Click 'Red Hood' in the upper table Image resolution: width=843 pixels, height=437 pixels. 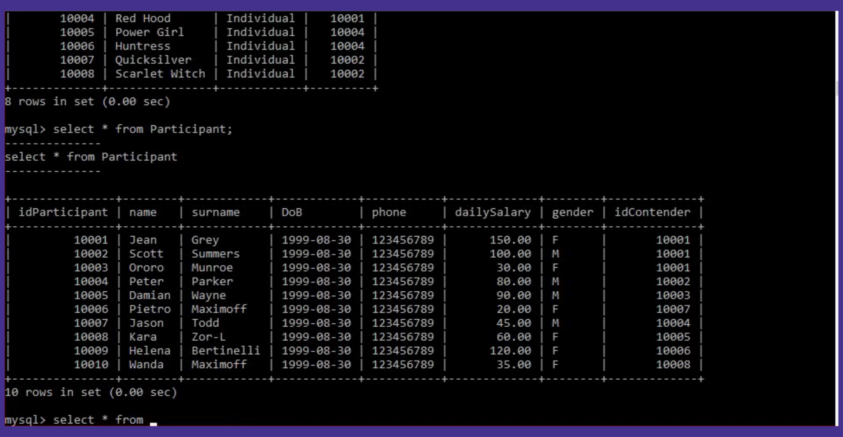pyautogui.click(x=143, y=18)
